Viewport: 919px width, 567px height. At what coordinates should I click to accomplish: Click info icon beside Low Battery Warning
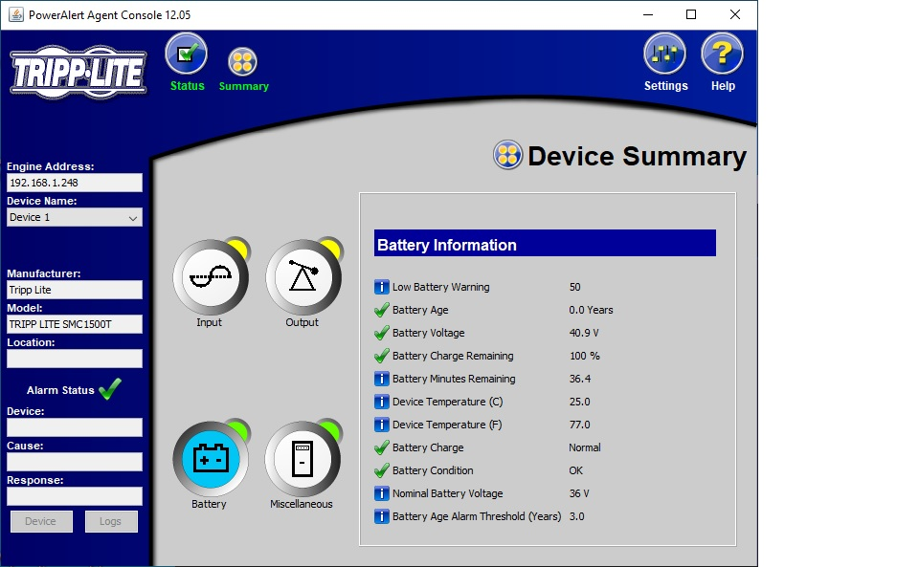(x=382, y=287)
